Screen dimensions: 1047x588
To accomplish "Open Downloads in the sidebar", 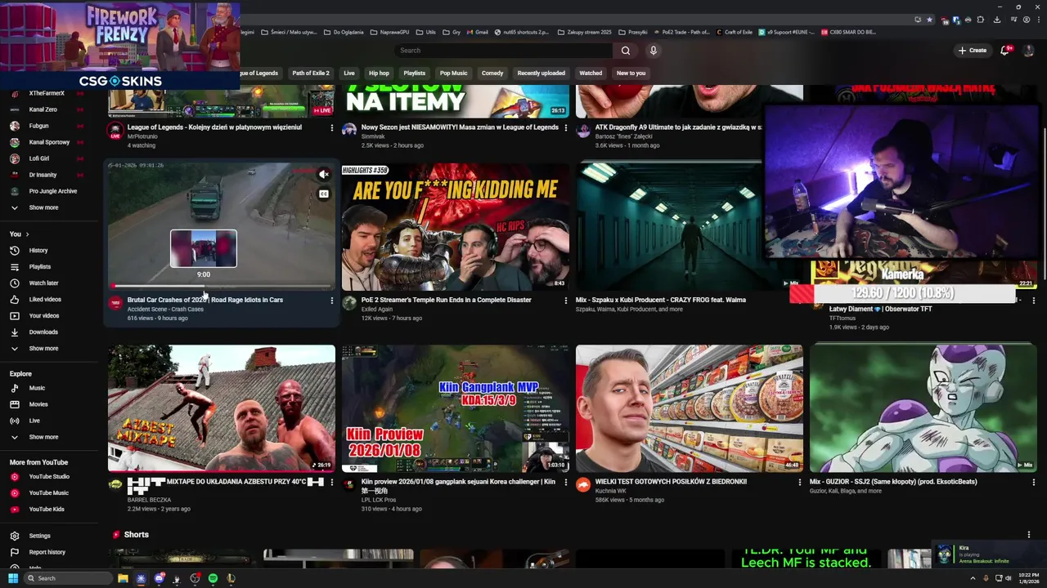I will click(x=43, y=332).
